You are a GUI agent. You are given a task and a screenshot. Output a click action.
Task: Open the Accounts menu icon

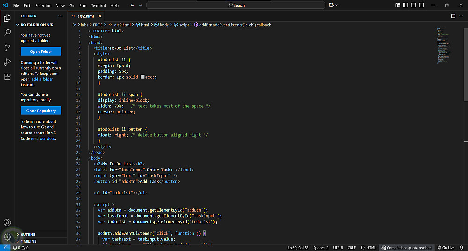(7, 222)
